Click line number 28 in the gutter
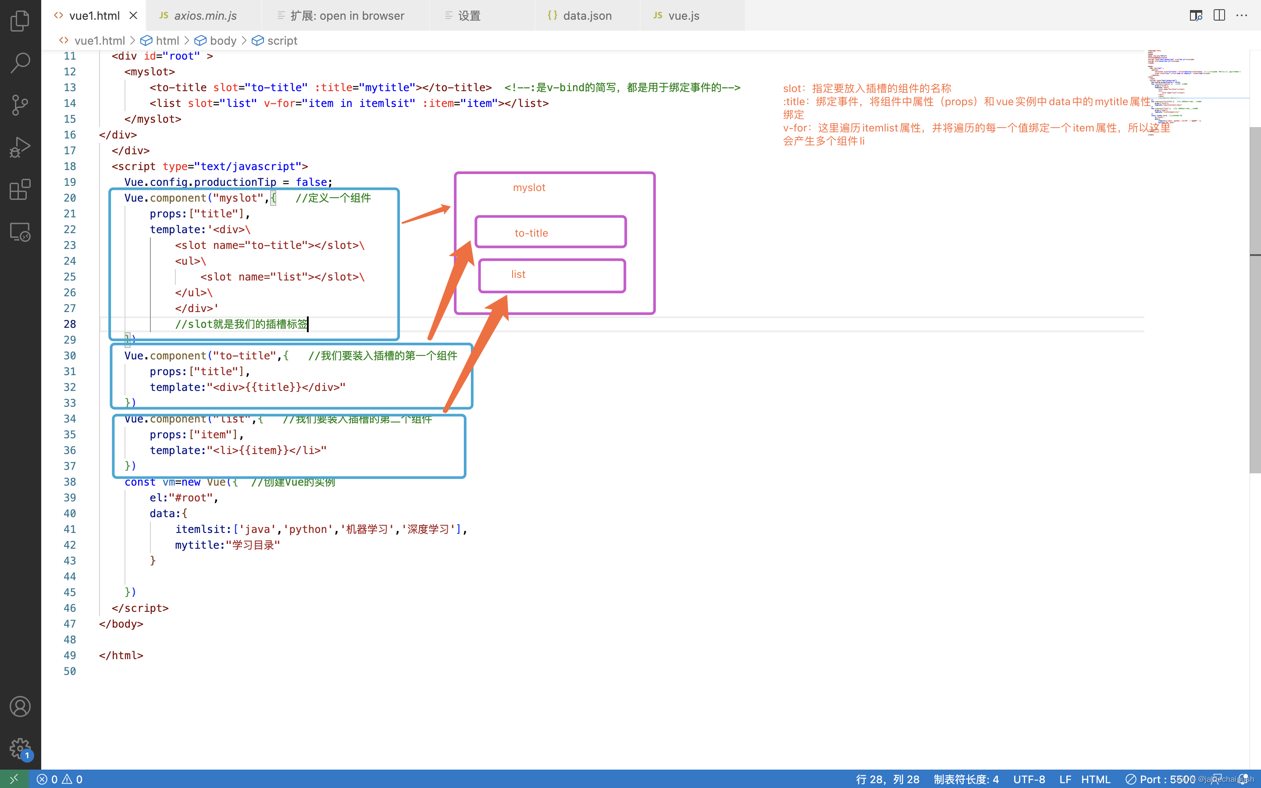 tap(70, 323)
